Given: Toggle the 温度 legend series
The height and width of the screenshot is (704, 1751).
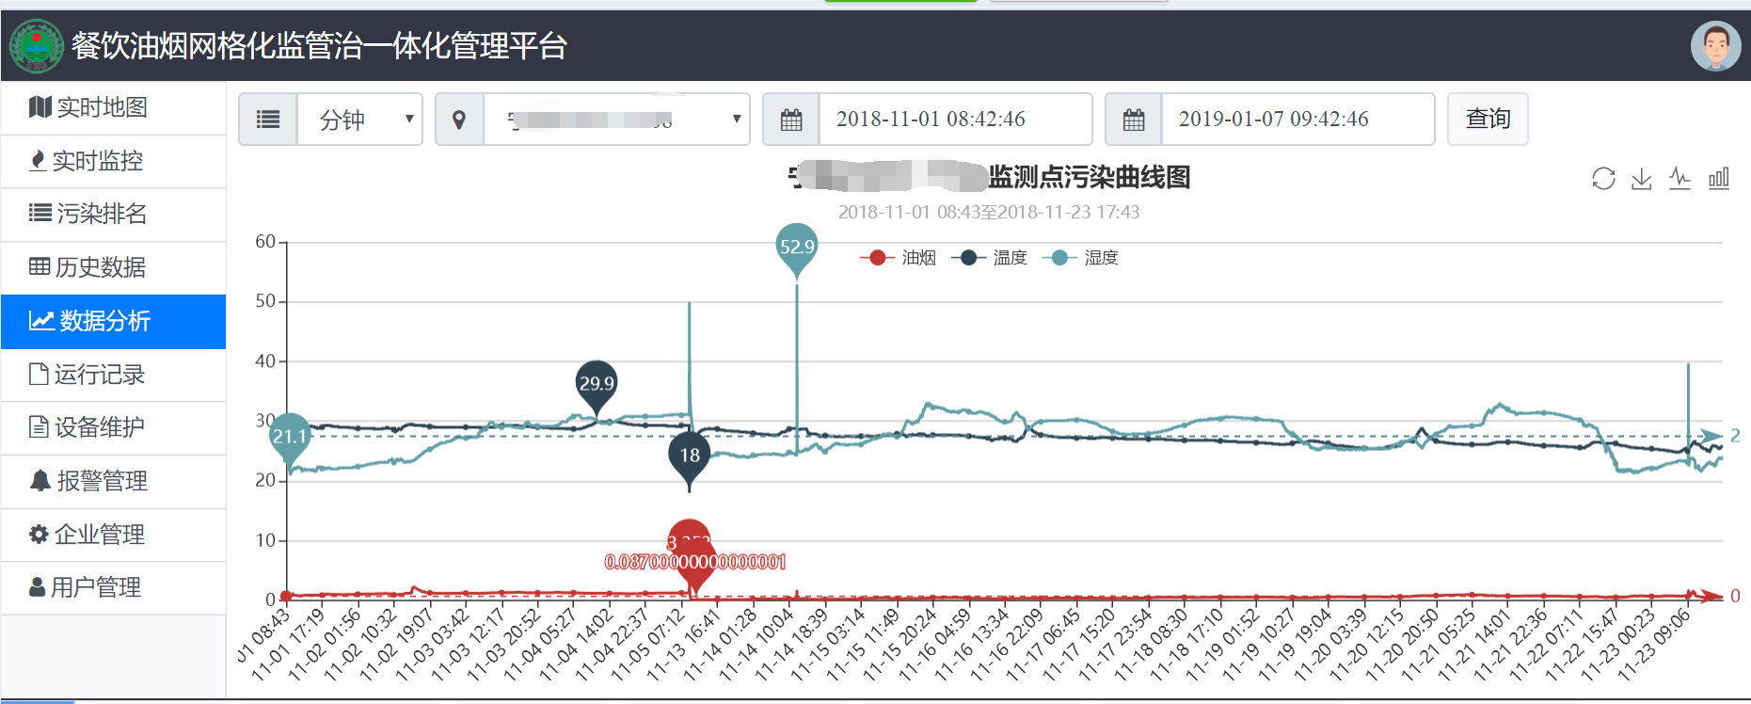Looking at the screenshot, I should [990, 258].
